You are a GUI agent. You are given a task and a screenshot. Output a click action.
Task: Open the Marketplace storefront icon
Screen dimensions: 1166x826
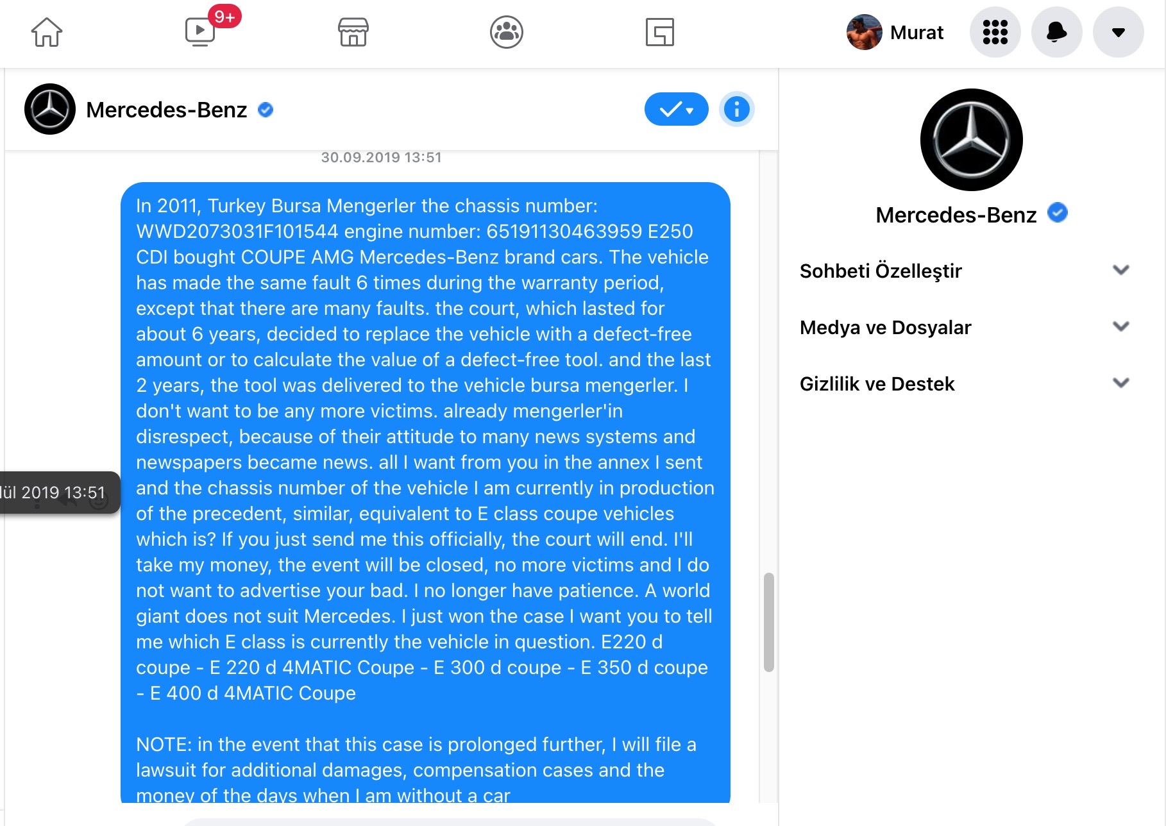(x=353, y=32)
